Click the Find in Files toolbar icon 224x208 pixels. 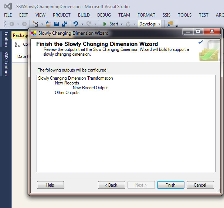170,24
